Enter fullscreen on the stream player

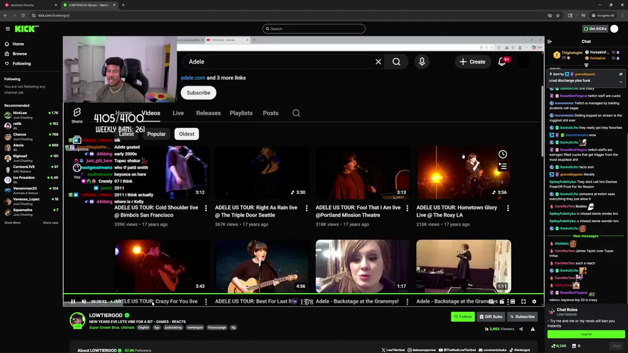click(x=523, y=302)
